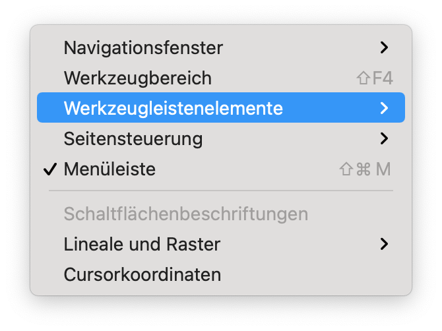Expand the Werkzeugleistenelemente chevron arrow
The height and width of the screenshot is (331, 442).
(x=385, y=108)
